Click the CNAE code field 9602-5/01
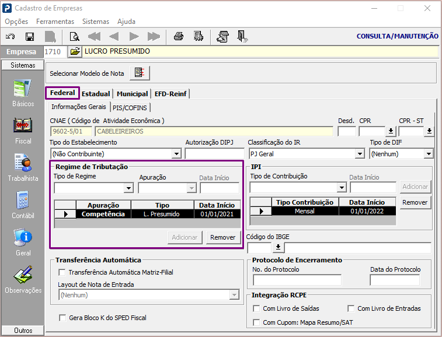Image resolution: width=442 pixels, height=337 pixels. [x=71, y=132]
